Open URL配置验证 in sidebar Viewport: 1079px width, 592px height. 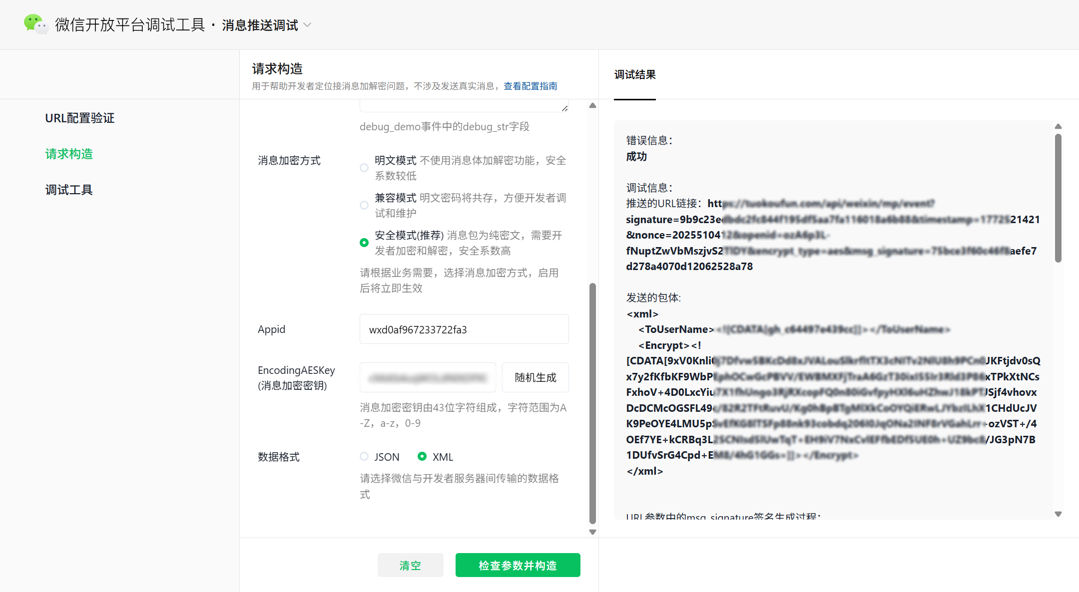(x=80, y=118)
